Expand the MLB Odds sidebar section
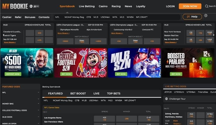 (x=38, y=117)
